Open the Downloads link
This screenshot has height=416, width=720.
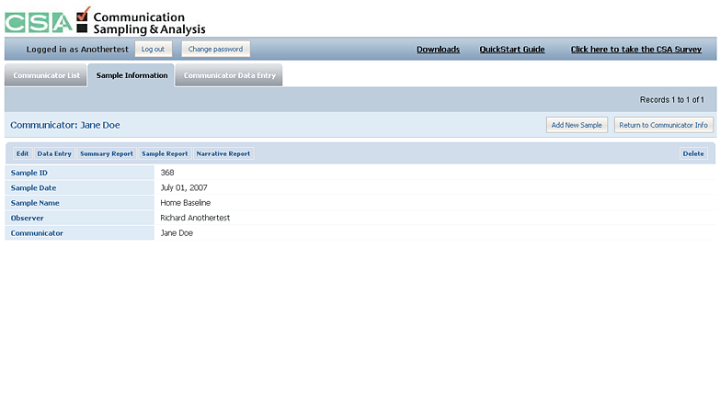pyautogui.click(x=438, y=50)
